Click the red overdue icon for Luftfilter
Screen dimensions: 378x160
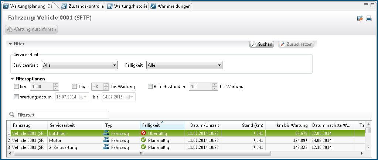tap(143, 133)
